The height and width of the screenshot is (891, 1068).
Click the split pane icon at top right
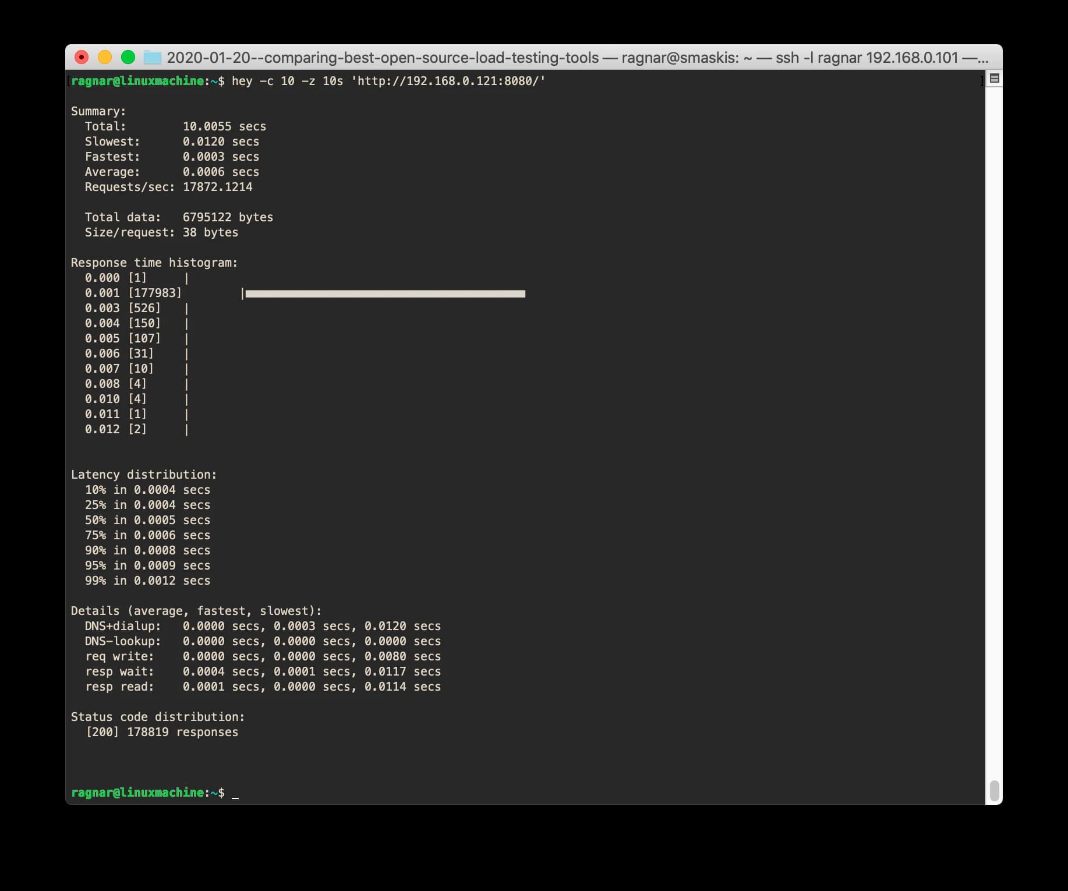tap(995, 78)
